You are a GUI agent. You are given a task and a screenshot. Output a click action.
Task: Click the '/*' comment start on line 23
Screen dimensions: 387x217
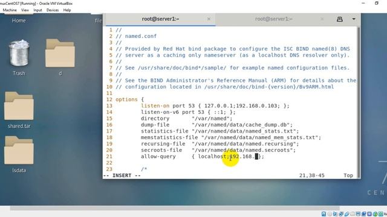click(144, 169)
